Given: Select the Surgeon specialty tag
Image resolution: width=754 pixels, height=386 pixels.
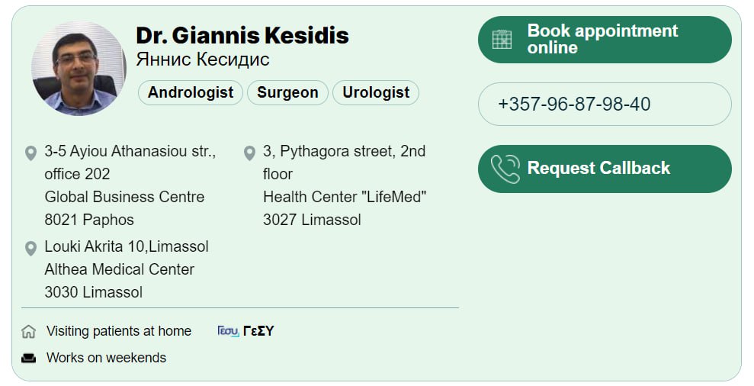Looking at the screenshot, I should [x=287, y=93].
